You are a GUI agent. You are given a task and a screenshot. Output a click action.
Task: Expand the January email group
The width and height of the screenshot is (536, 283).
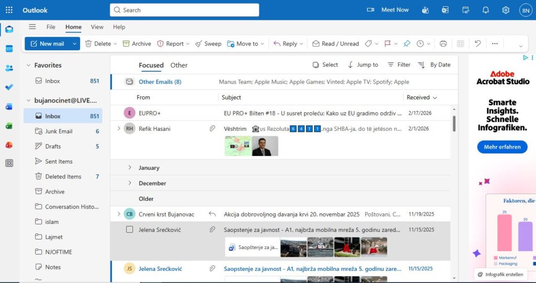tap(130, 168)
